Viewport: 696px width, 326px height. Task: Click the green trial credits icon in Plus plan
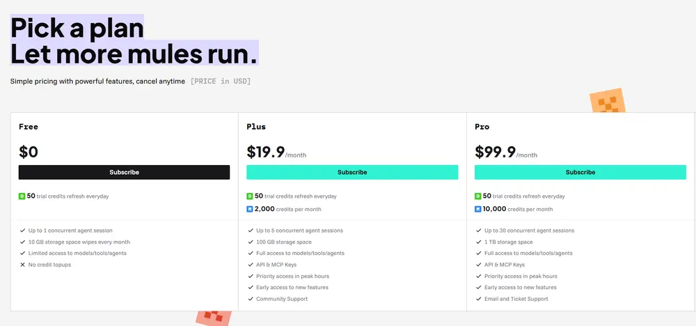250,196
